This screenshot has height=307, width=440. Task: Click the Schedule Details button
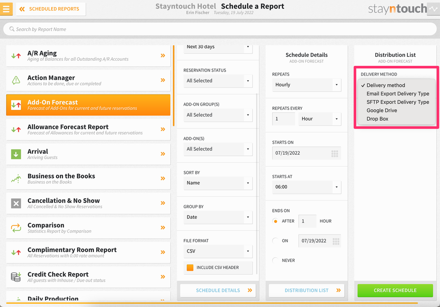[218, 290]
